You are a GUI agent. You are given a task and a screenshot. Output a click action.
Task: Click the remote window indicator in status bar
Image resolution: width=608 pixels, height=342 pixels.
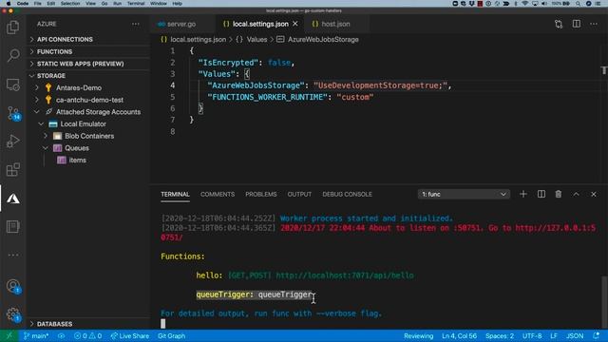point(9,335)
